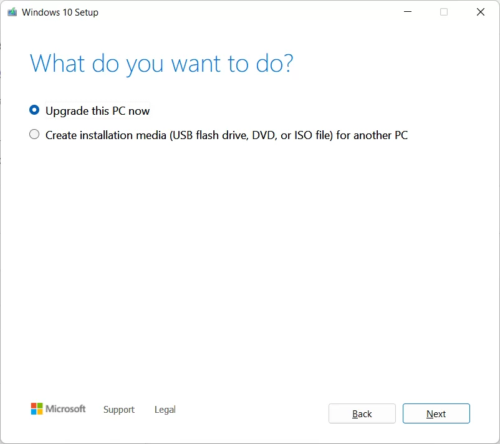This screenshot has height=444, width=500.
Task: Open the Support link
Action: (x=119, y=410)
